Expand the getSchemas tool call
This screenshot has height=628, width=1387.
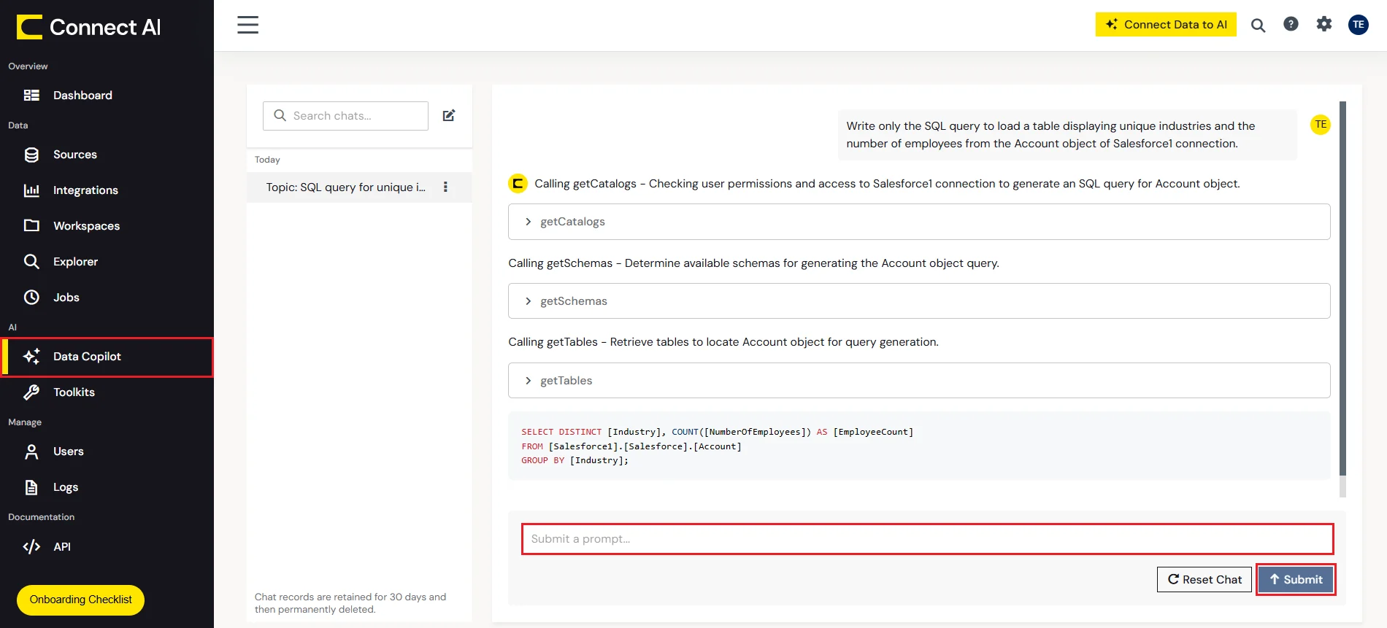(x=919, y=301)
